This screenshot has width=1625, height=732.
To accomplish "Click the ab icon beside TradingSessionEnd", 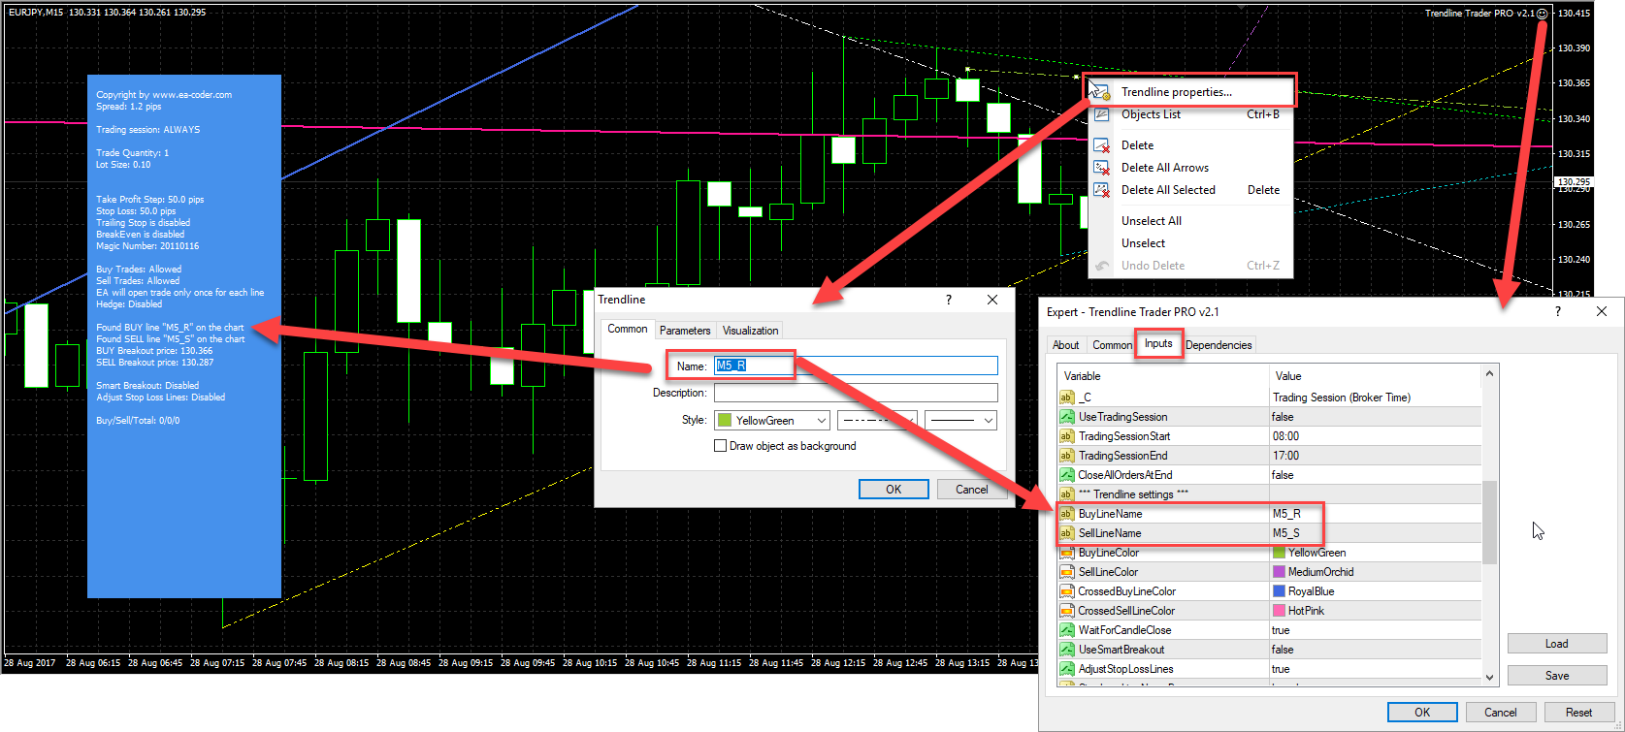I will [1067, 456].
